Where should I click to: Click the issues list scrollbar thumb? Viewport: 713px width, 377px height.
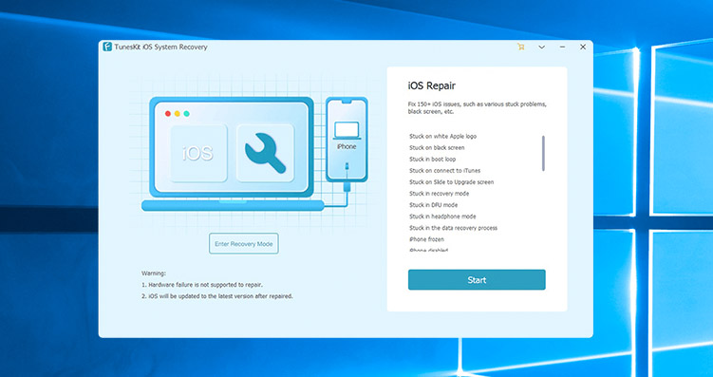pos(543,153)
